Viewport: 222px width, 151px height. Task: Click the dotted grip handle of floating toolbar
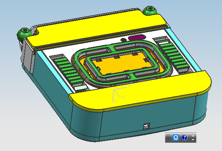(168, 138)
